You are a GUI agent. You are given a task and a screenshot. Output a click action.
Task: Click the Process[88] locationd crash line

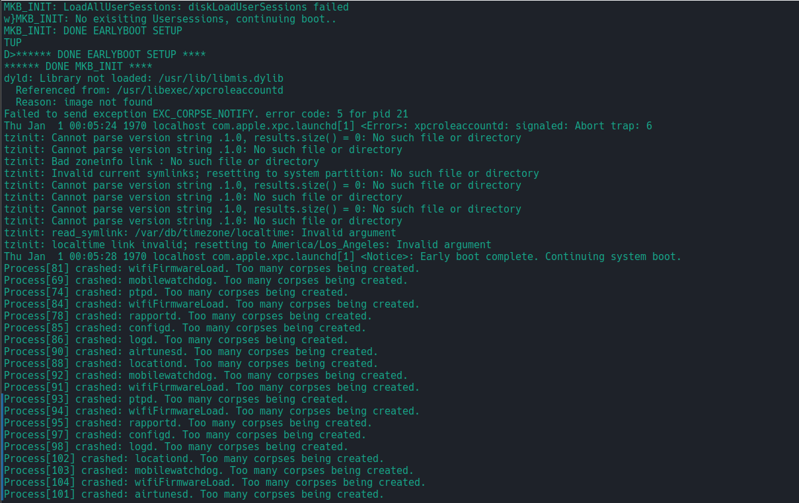tap(190, 364)
